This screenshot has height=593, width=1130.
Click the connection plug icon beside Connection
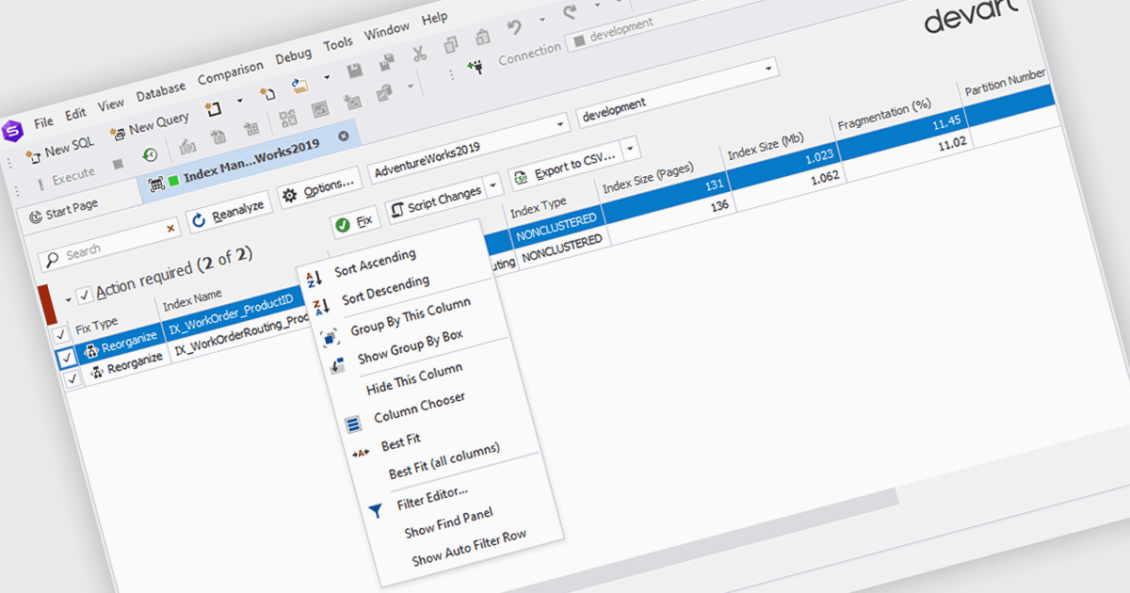tap(476, 67)
